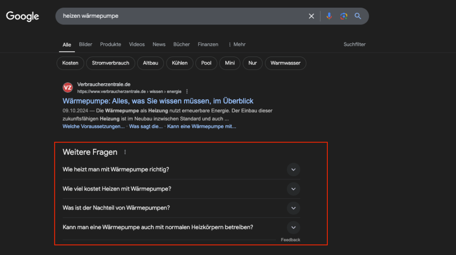
Task: Open Weitere Fragen three-dot menu
Action: [x=125, y=152]
